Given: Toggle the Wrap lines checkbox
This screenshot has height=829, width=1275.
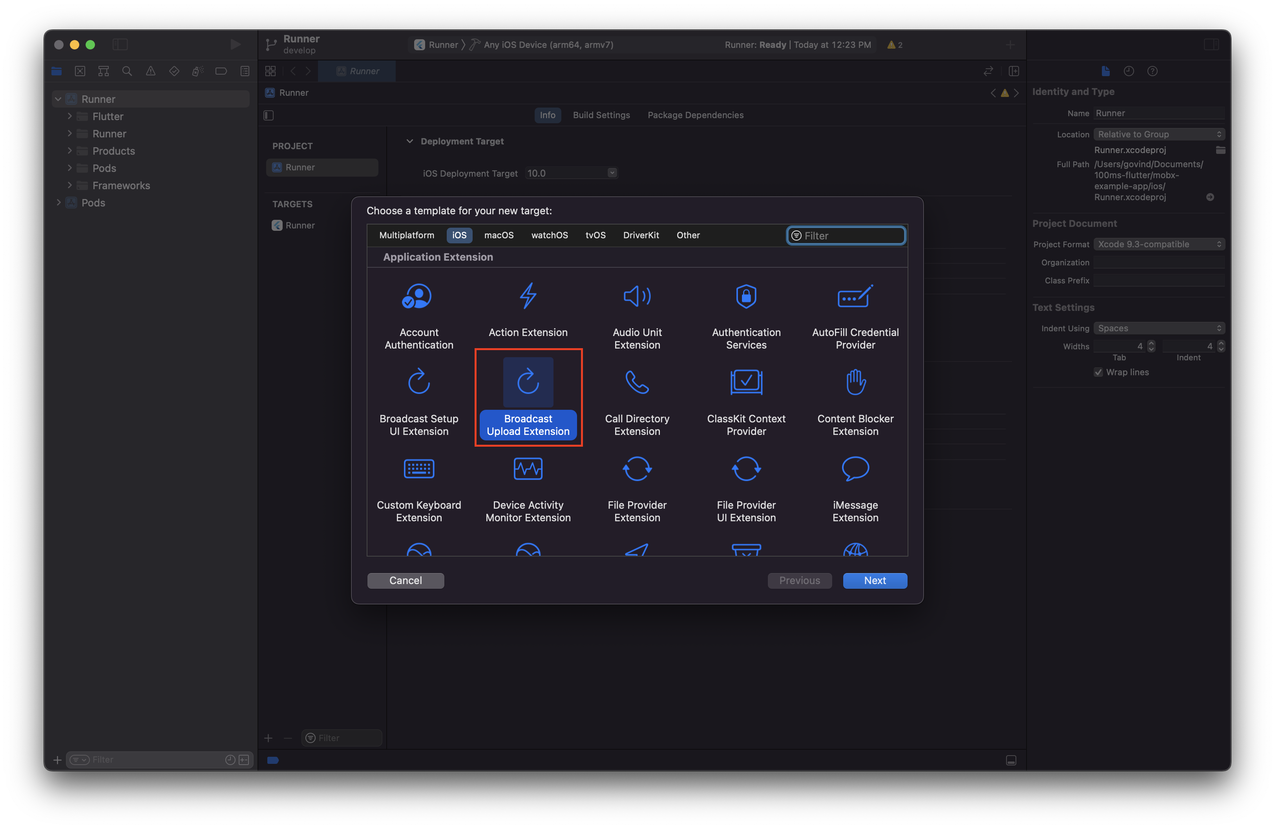Looking at the screenshot, I should click(x=1098, y=372).
